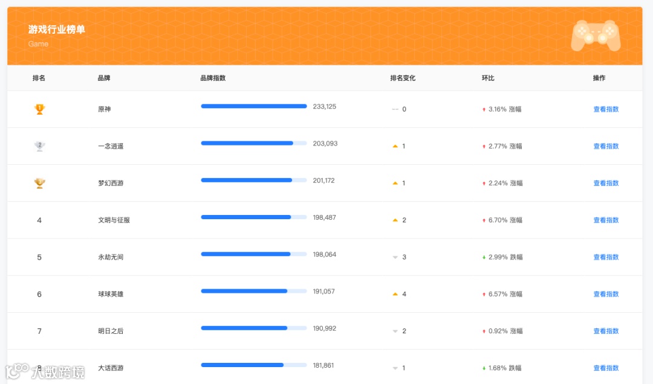This screenshot has height=384, width=653.
Task: Click the red rise arrow beside 6.70%
Action: point(484,220)
